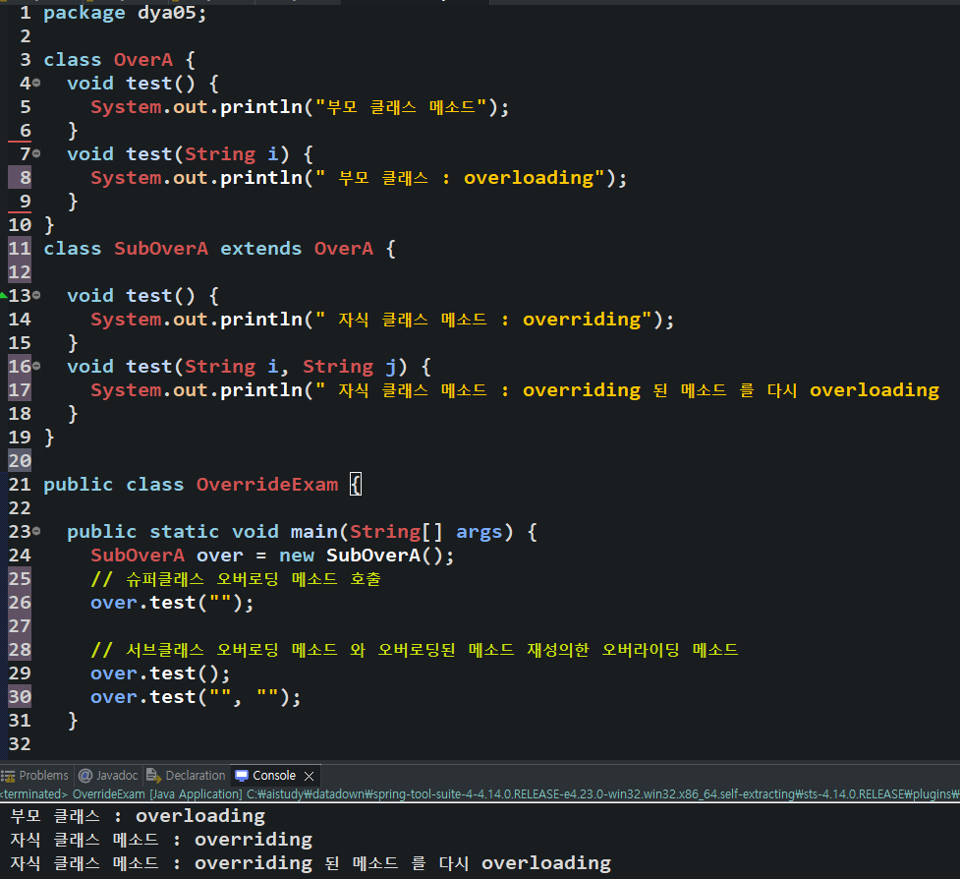Click the over.test("") call on line 26

pos(171,603)
